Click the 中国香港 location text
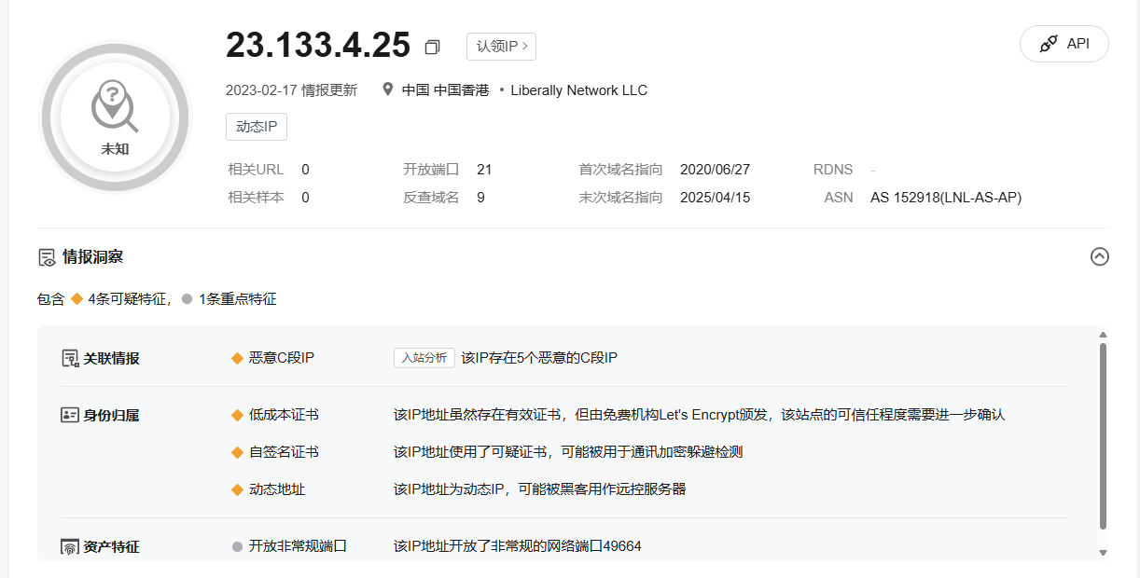Screen dimensions: 1140x578 tap(461, 90)
